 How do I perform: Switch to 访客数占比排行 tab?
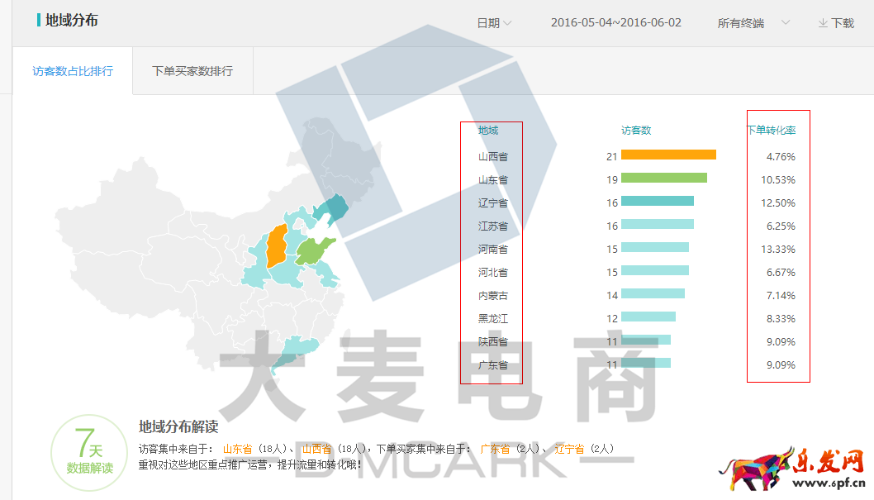[x=73, y=71]
